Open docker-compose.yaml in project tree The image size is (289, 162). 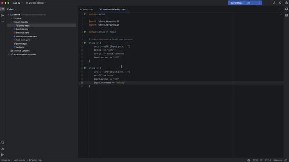27,36
